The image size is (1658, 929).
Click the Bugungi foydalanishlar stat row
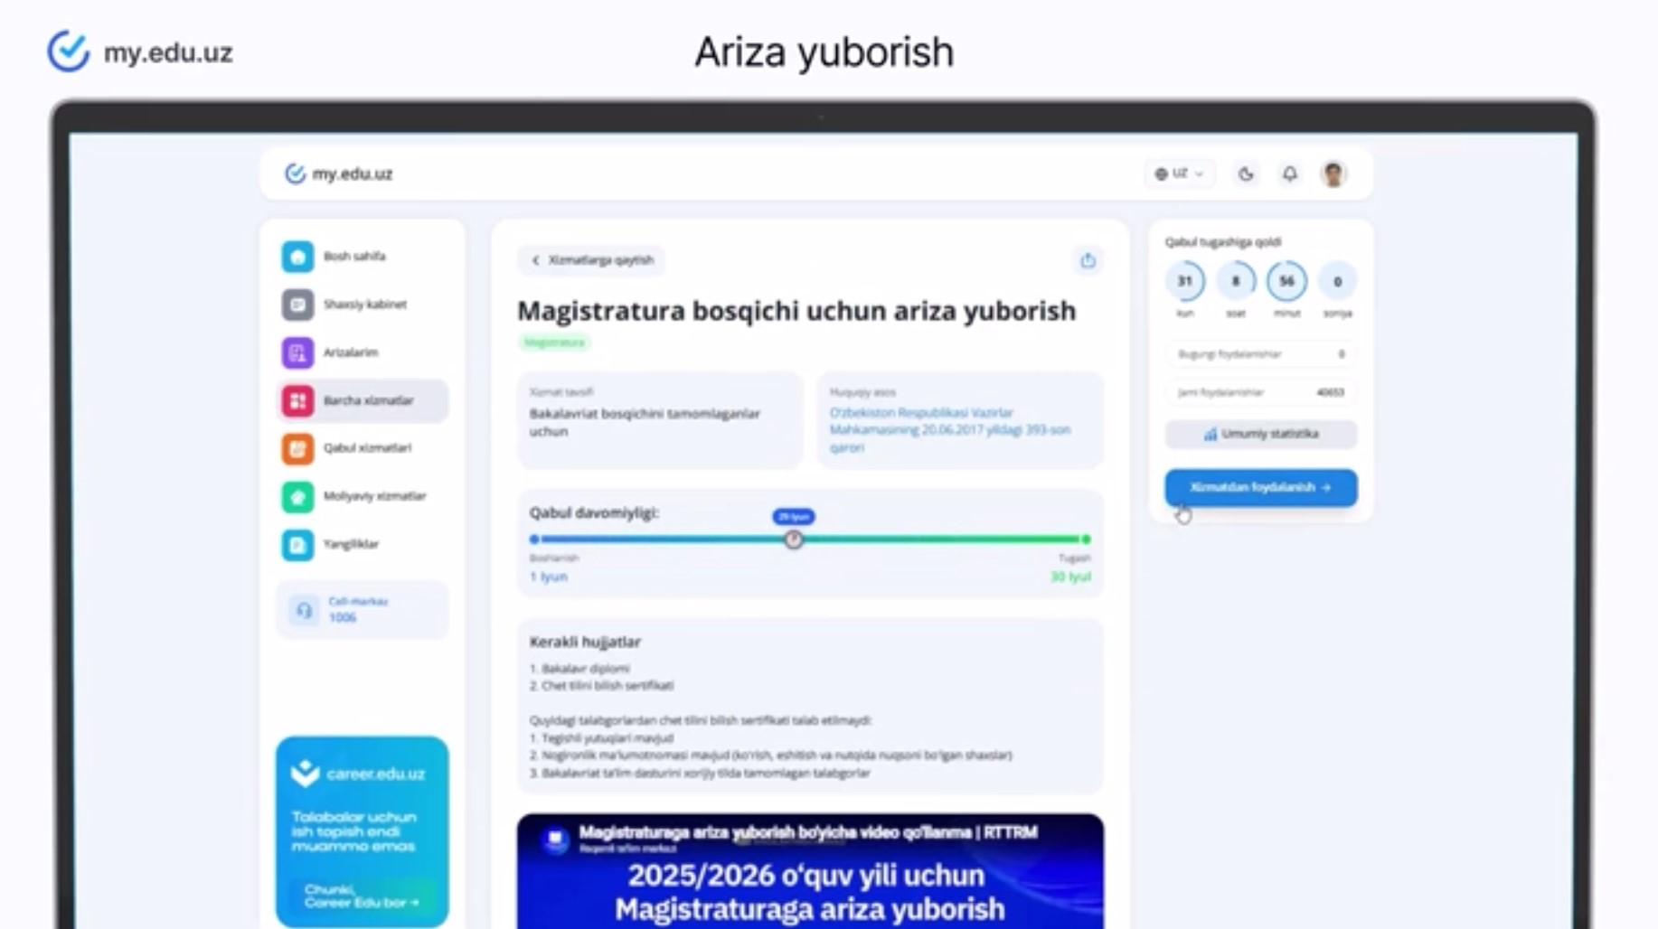click(1261, 354)
